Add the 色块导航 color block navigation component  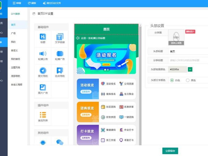point(60,72)
